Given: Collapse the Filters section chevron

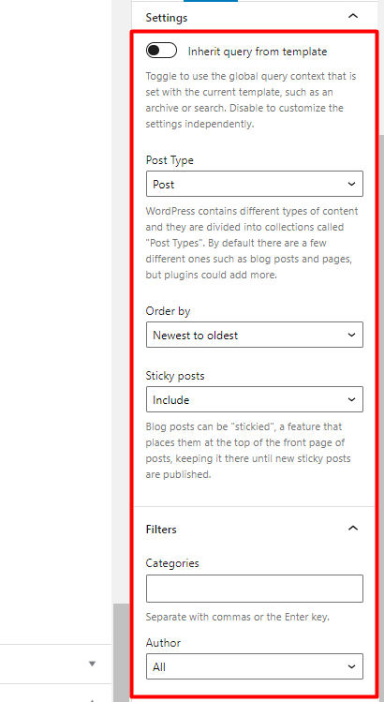Looking at the screenshot, I should tap(353, 529).
